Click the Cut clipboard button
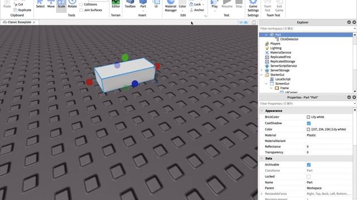The height and width of the screenshot is (200, 357). [x=18, y=4]
